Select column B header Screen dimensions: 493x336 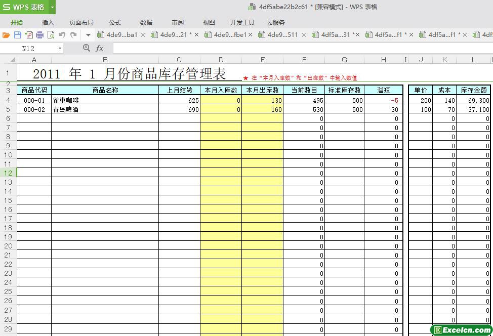105,60
